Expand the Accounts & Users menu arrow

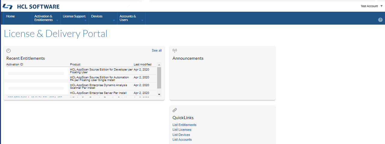tap(142, 21)
